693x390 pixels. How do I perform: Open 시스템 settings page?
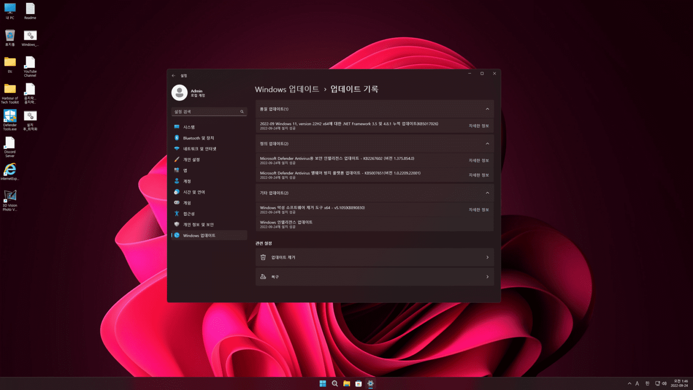click(209, 127)
